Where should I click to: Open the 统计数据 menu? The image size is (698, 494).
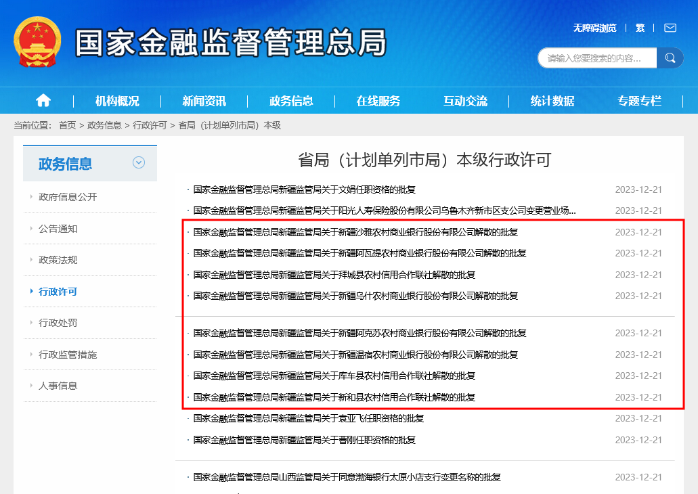click(552, 101)
